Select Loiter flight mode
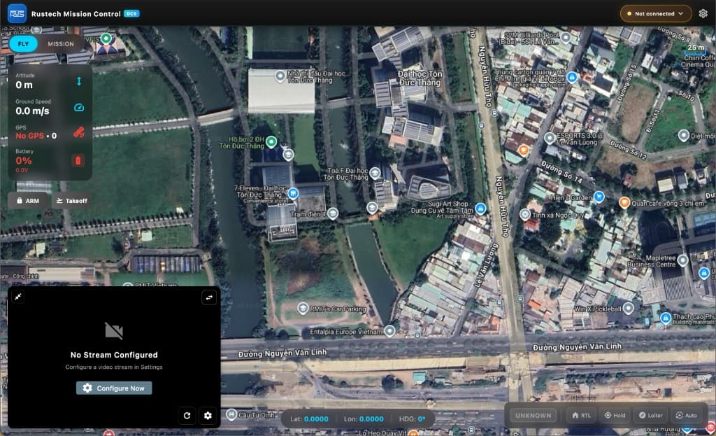The image size is (716, 436). tap(650, 415)
